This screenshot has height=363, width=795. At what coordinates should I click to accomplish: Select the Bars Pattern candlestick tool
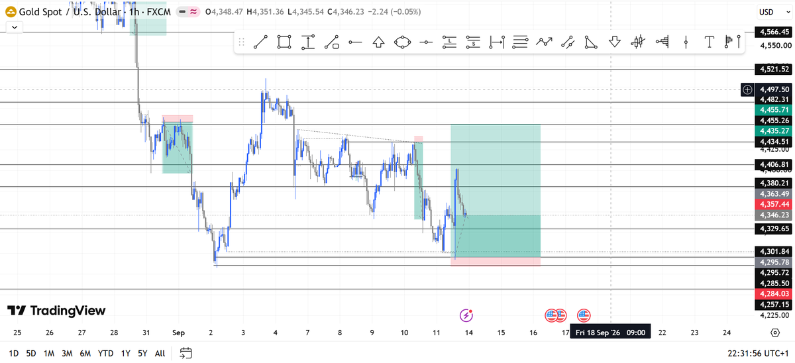[x=639, y=42]
